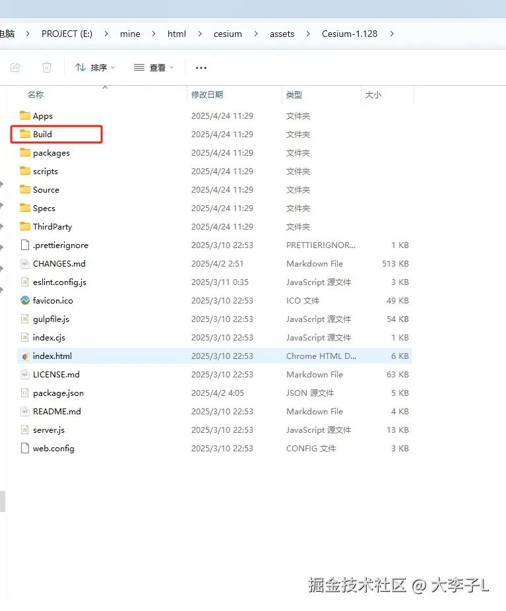
Task: Click the 'Chrome HTML D...' type cell
Action: [x=321, y=356]
